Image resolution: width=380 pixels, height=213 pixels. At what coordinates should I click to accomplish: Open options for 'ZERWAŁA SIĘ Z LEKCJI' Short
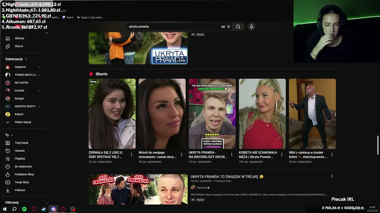click(132, 154)
